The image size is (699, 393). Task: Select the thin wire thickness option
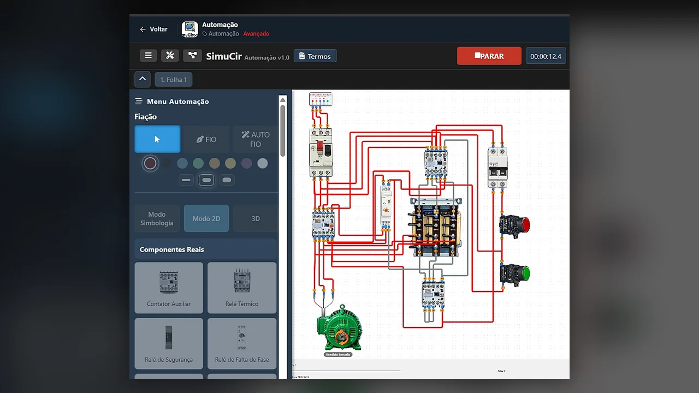pos(186,180)
